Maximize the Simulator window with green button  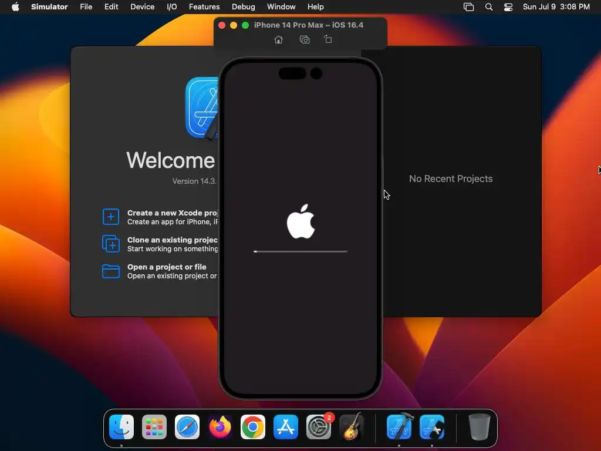point(245,25)
